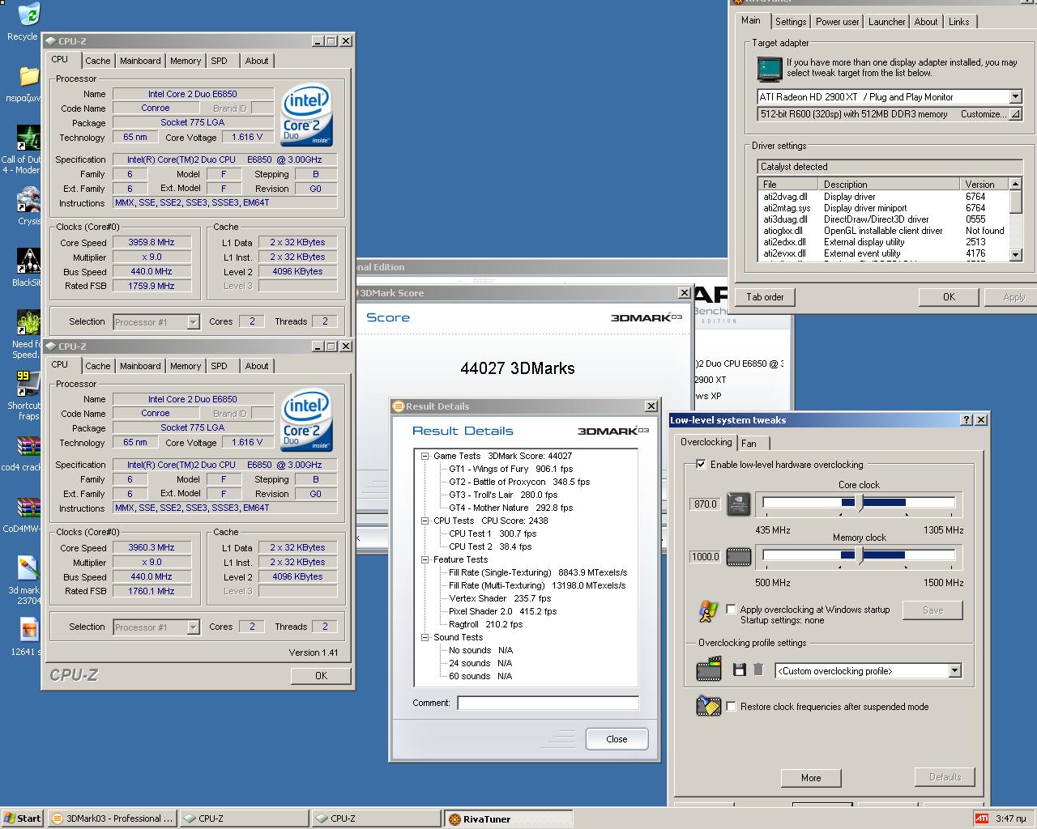
Task: Click the Windows startup icon beside Apply overclocking
Action: pos(707,612)
